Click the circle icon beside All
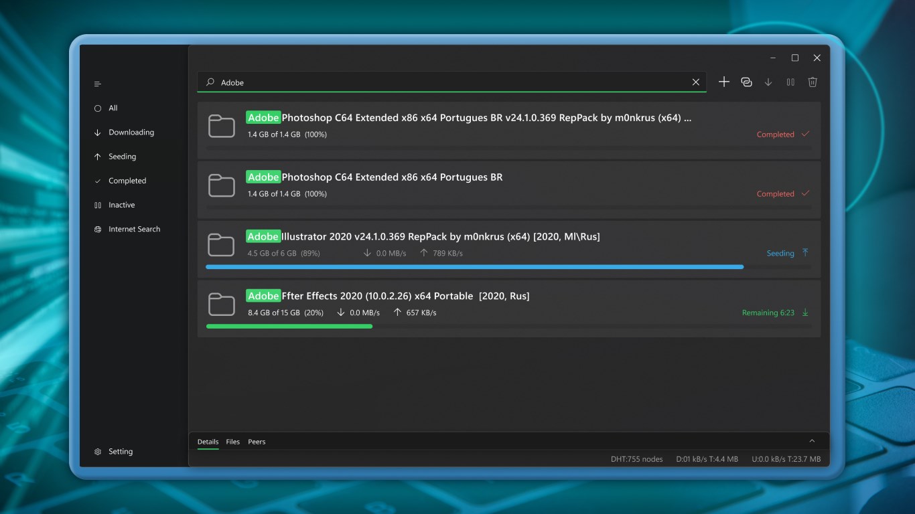Screen dimensions: 915x514 click(98, 108)
